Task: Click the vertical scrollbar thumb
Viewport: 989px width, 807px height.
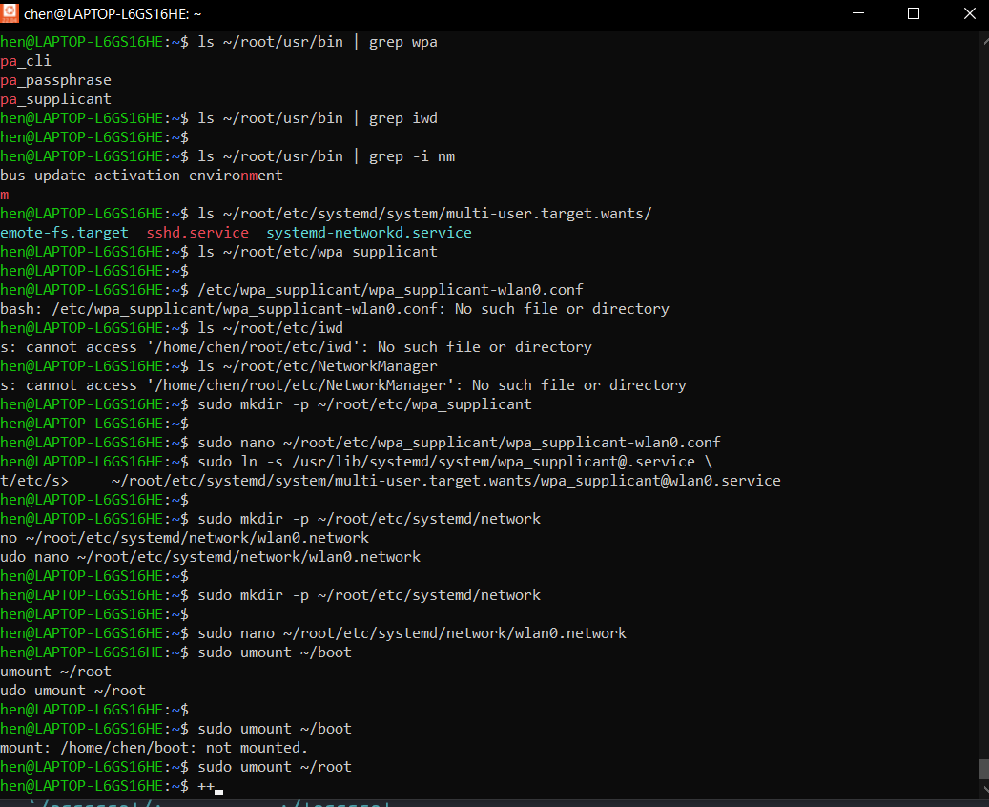Action: 984,769
